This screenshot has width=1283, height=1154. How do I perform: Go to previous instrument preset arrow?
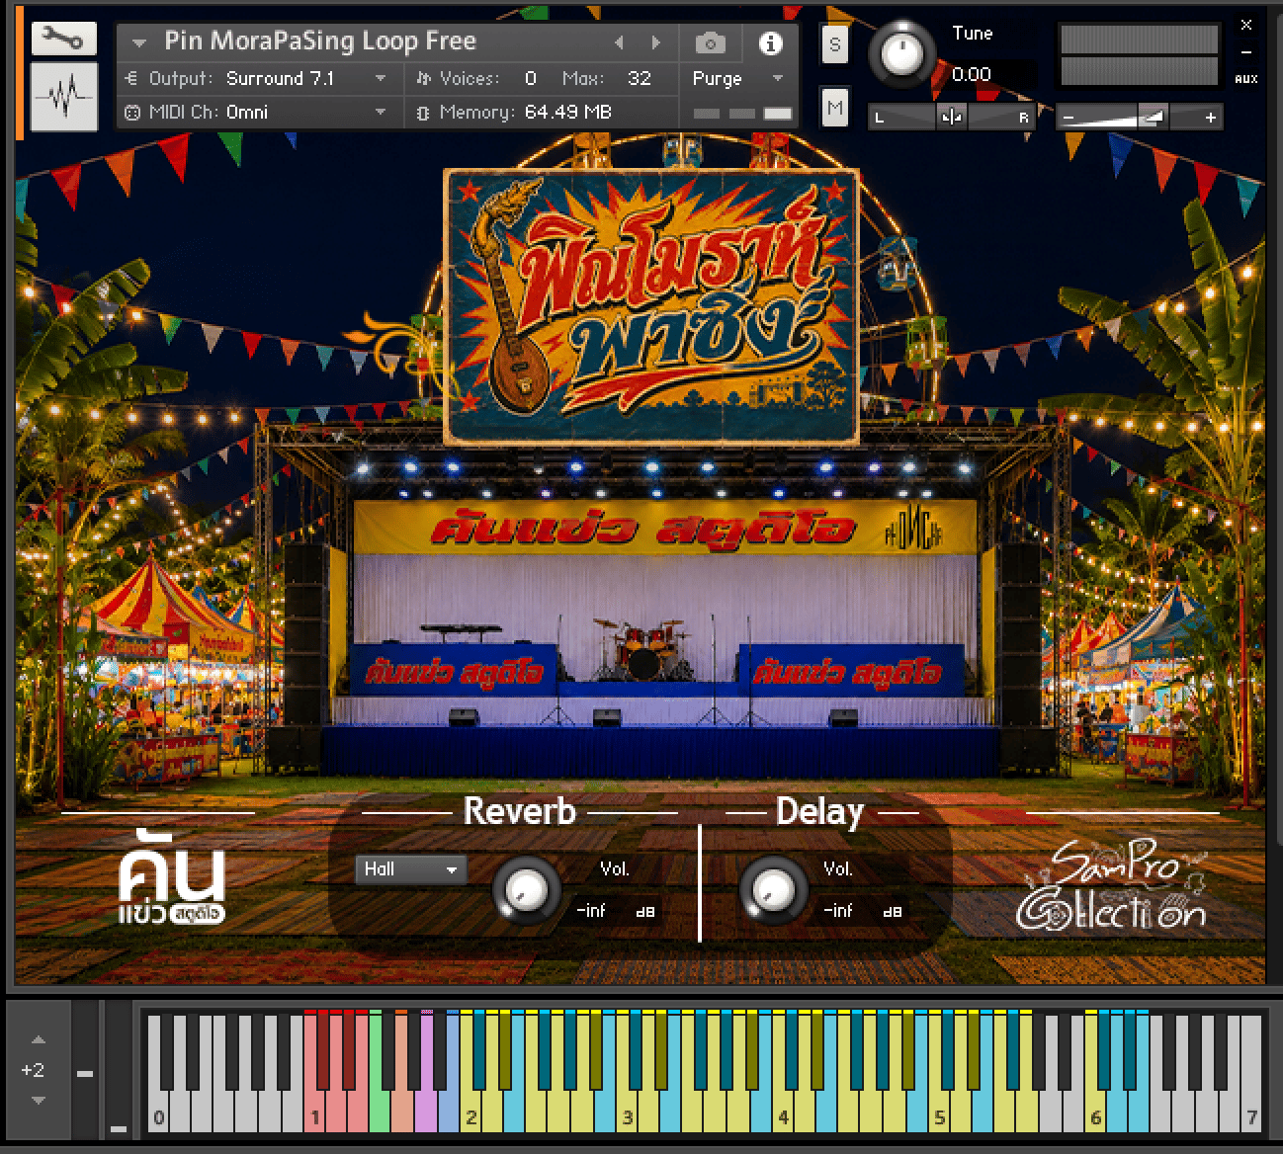tap(619, 42)
